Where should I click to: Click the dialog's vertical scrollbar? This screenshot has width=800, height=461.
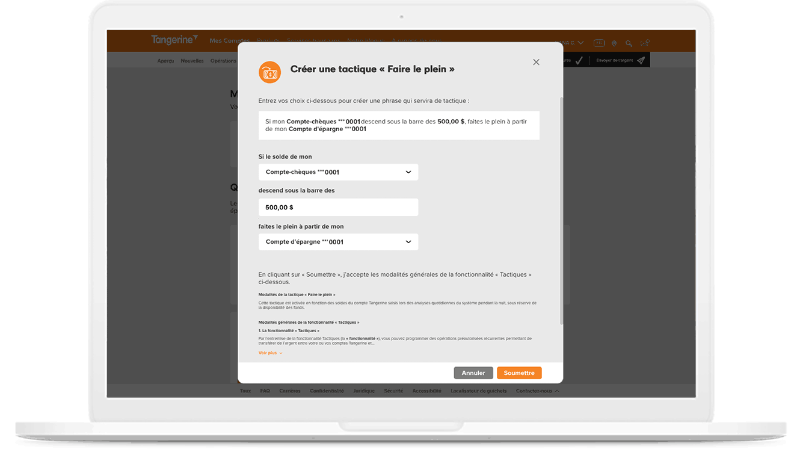coord(562,211)
